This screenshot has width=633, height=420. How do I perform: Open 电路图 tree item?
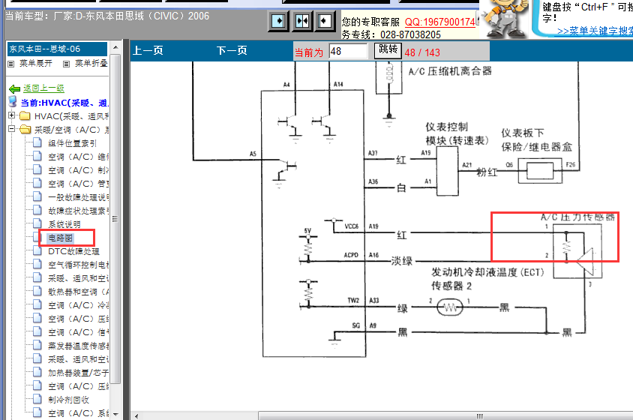click(60, 238)
